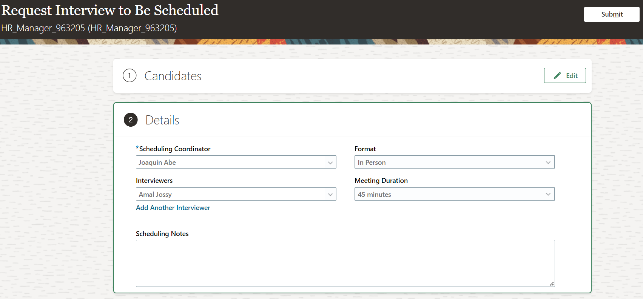Click Add Another Interviewer link
The image size is (643, 299).
point(173,208)
